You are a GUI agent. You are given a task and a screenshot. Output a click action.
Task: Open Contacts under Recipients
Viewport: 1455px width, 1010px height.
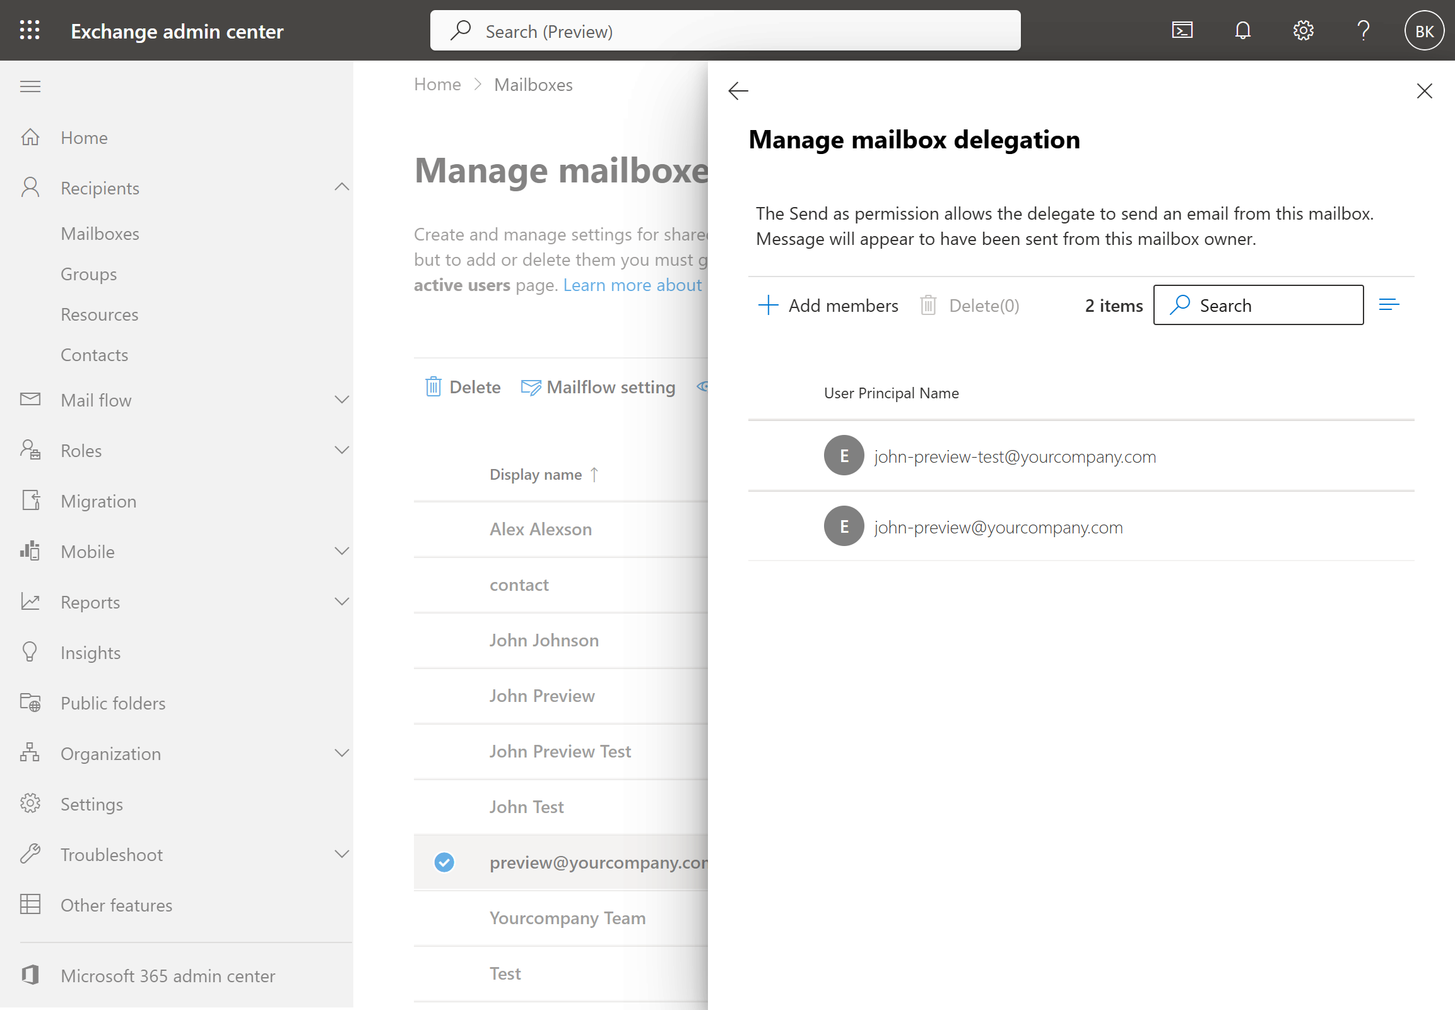click(94, 355)
